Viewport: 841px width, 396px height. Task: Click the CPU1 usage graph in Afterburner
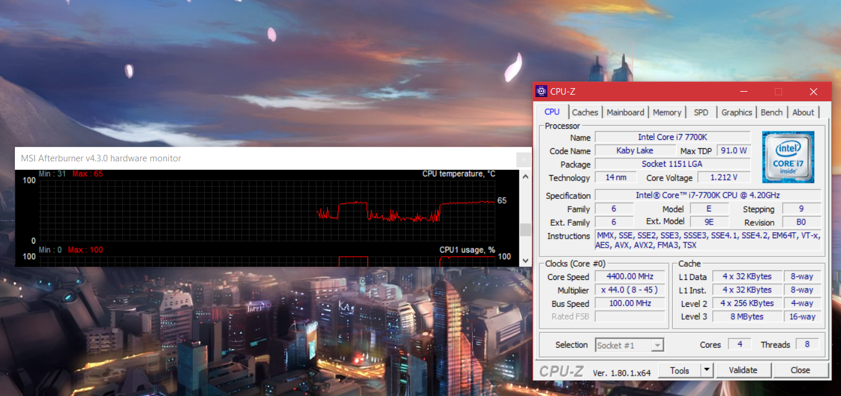pyautogui.click(x=267, y=261)
